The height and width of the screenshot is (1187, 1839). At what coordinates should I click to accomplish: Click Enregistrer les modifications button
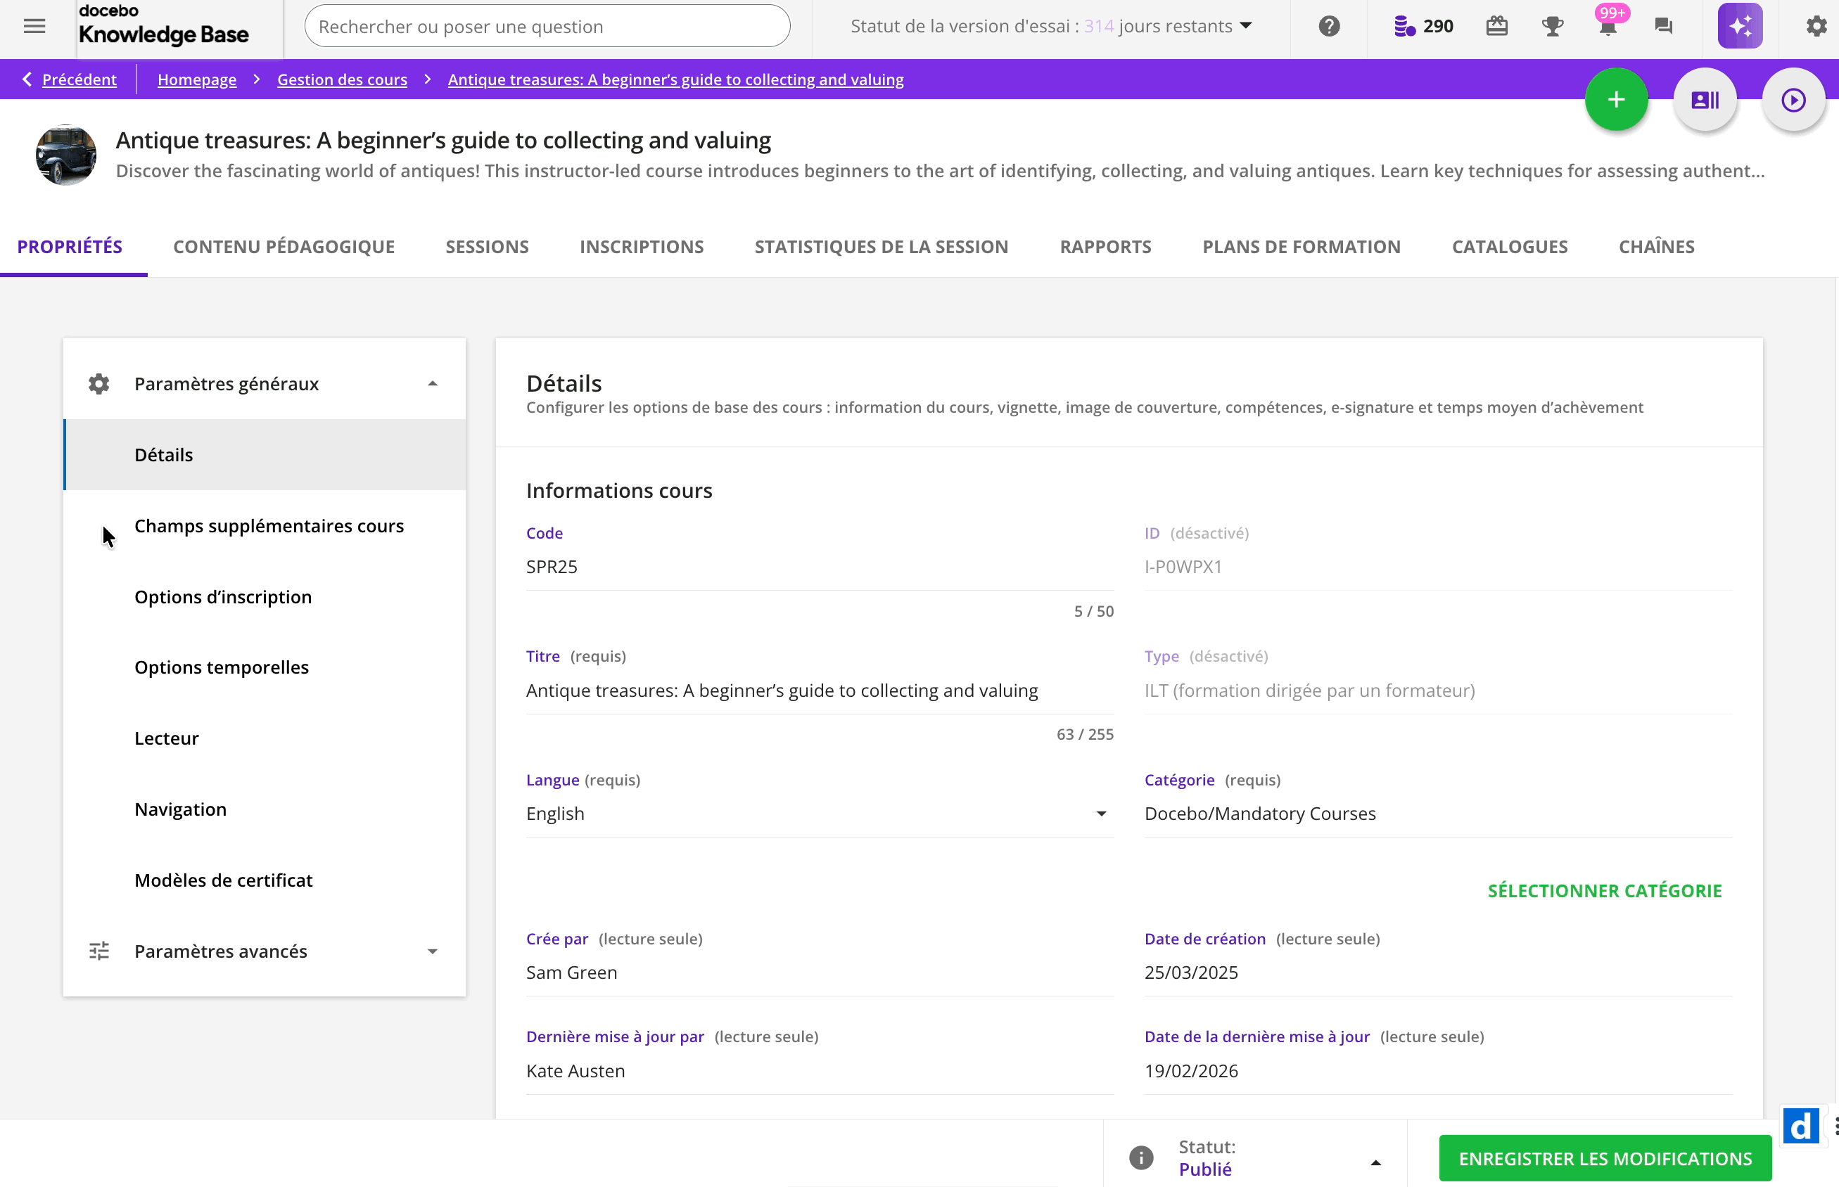pyautogui.click(x=1605, y=1158)
